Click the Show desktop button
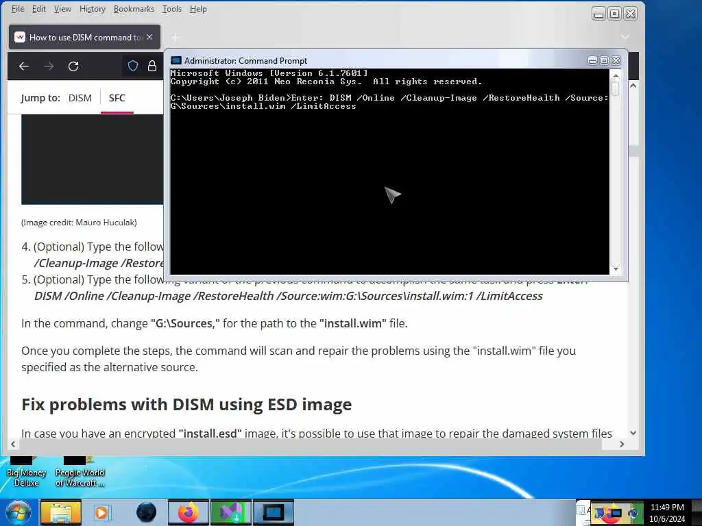 point(697,512)
